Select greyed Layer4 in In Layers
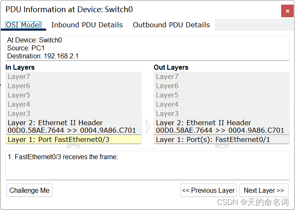 point(74,104)
